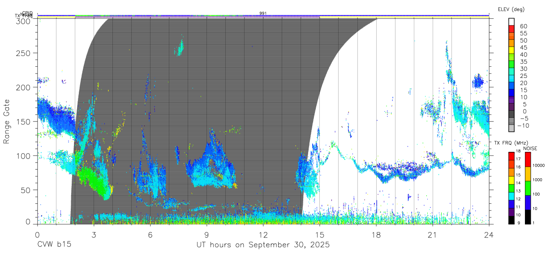This screenshot has width=550, height=254.
Task: Click the 'UT hours on September 30, 2025' title
Action: 263,245
